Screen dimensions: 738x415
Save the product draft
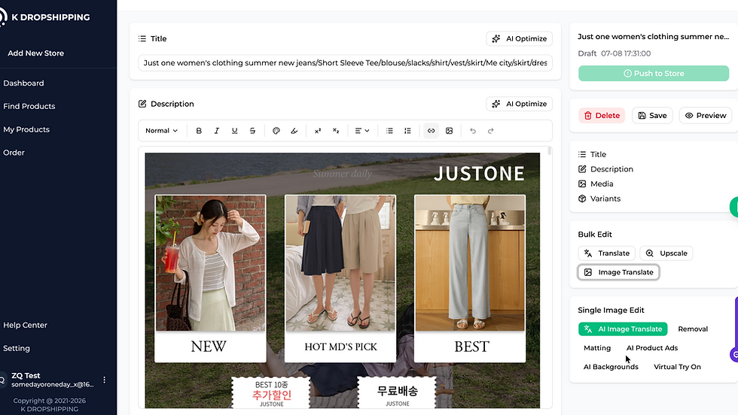pyautogui.click(x=652, y=116)
